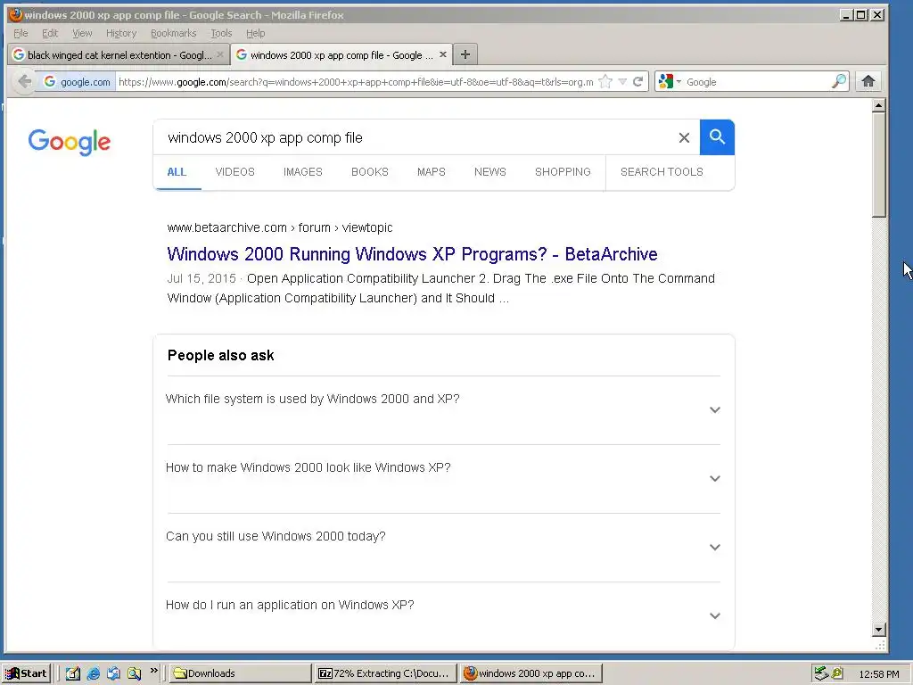Open a new tab with the plus button
This screenshot has width=913, height=685.
coord(465,54)
